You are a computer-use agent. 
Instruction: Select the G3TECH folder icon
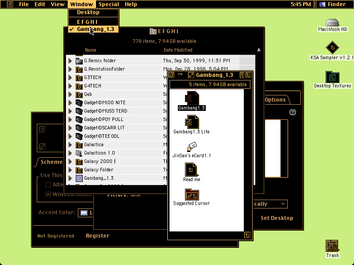click(x=79, y=78)
